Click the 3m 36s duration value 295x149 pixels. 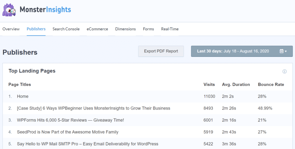[229, 144]
